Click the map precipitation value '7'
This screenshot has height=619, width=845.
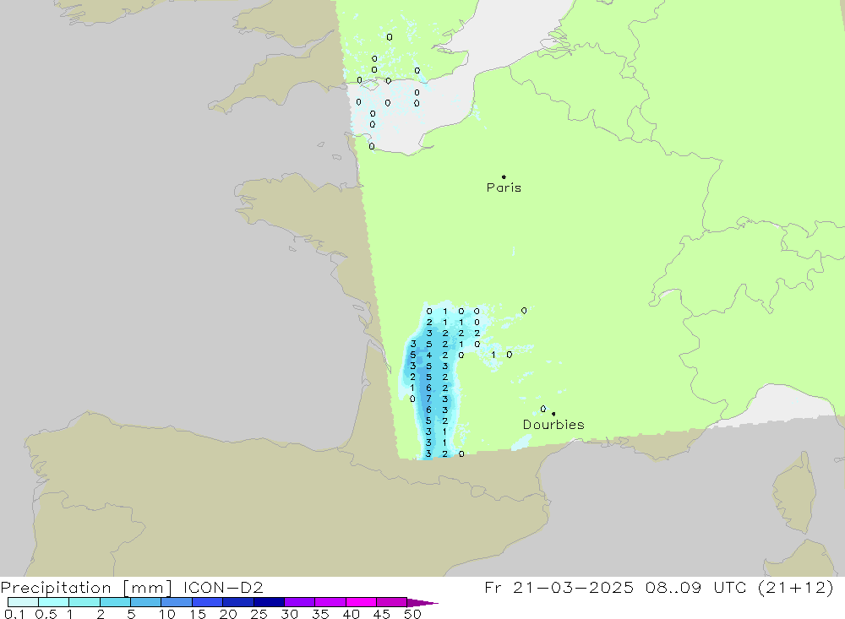point(429,399)
